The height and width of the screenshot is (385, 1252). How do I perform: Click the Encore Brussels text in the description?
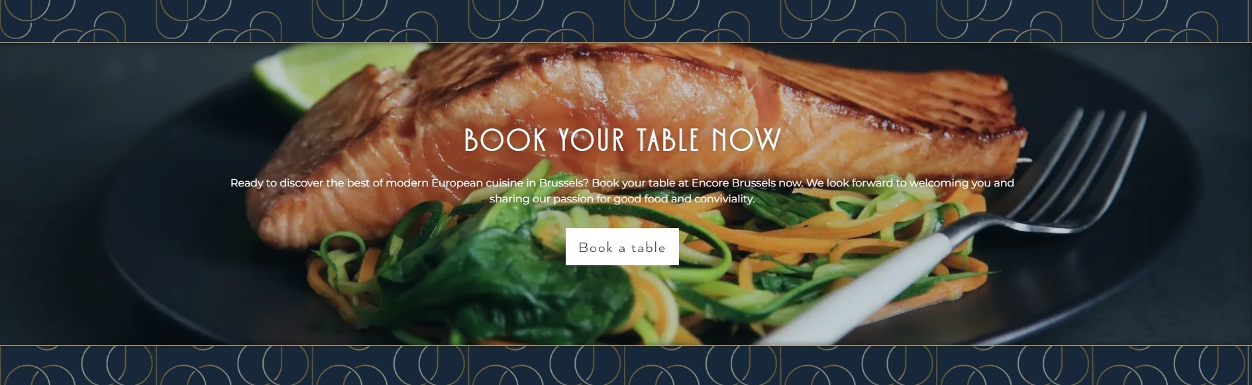pos(734,183)
